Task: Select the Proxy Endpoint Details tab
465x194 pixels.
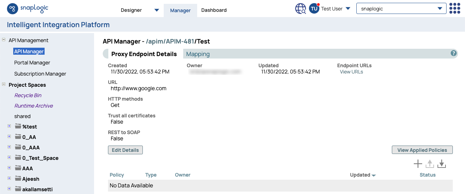Action: pyautogui.click(x=144, y=54)
